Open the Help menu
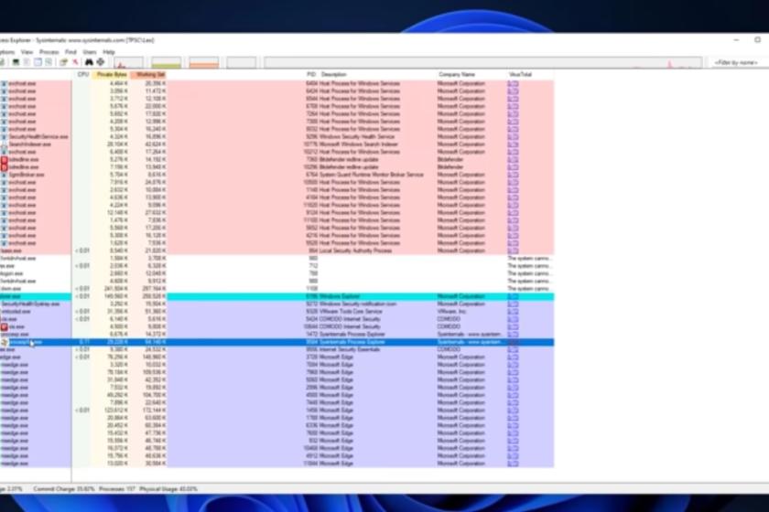This screenshot has width=769, height=512. pos(109,52)
